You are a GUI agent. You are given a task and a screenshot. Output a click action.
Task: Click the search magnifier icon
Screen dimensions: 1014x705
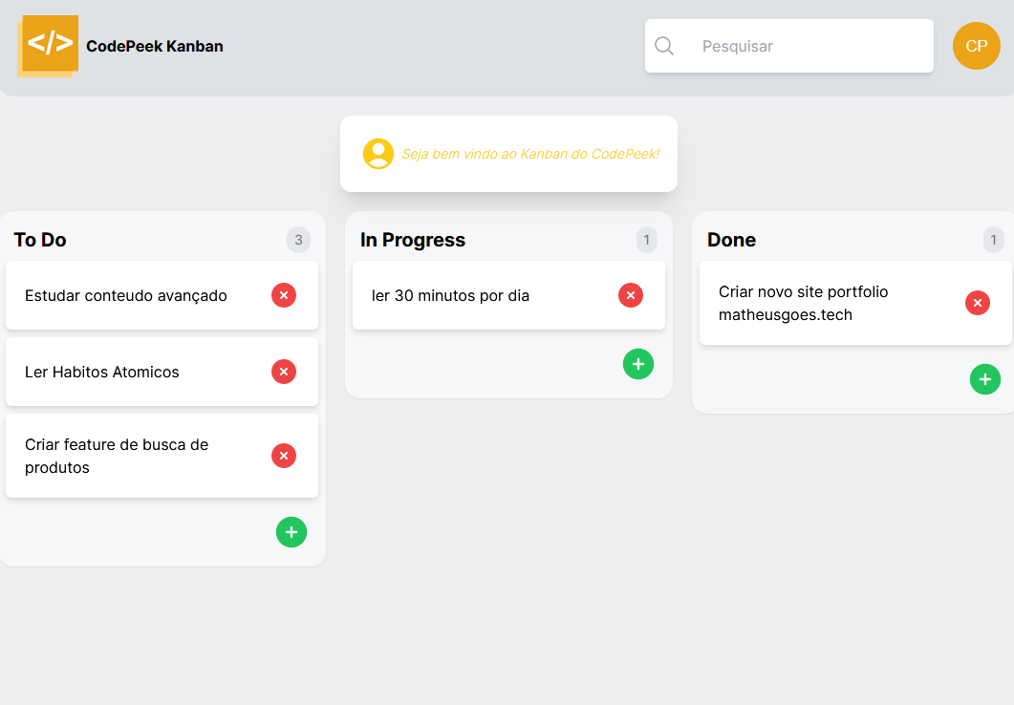(664, 45)
